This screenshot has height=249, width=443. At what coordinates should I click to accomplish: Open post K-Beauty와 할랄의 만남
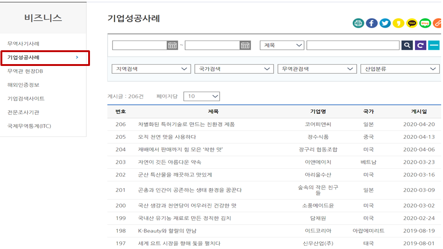(167, 231)
